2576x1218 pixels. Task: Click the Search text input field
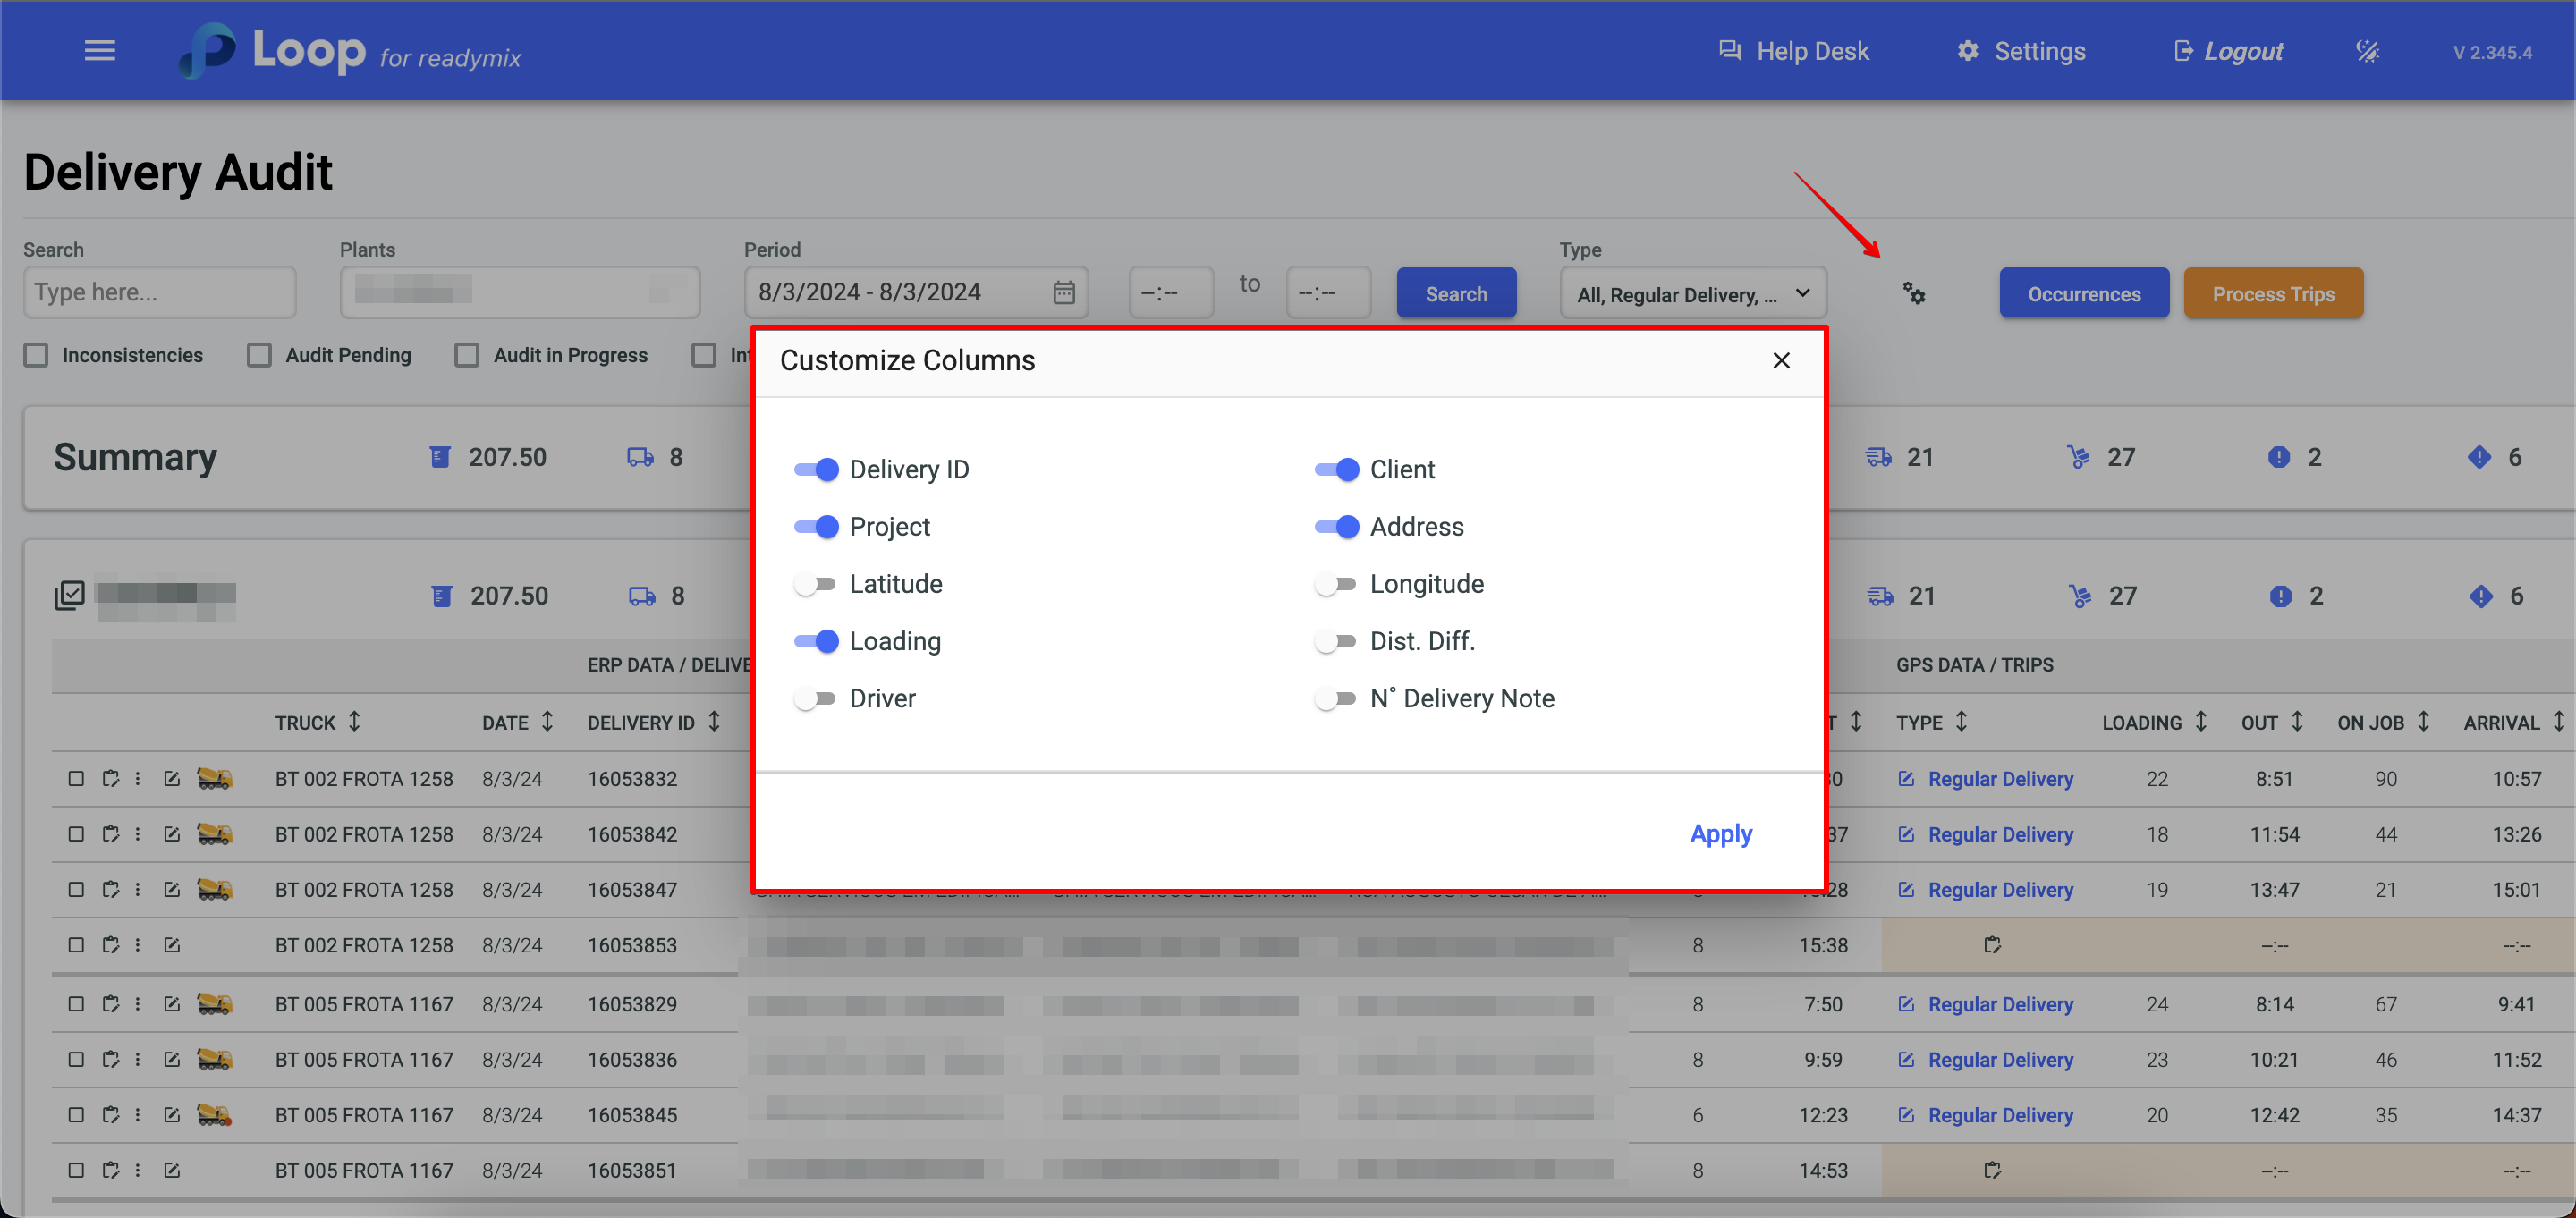click(x=159, y=293)
